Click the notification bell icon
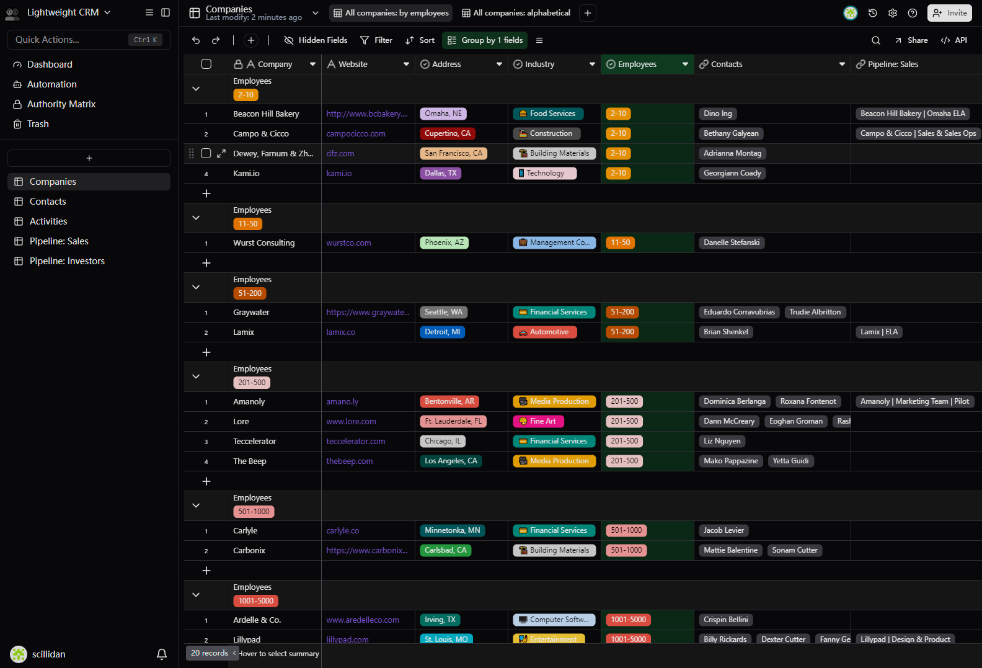The height and width of the screenshot is (668, 982). click(162, 654)
